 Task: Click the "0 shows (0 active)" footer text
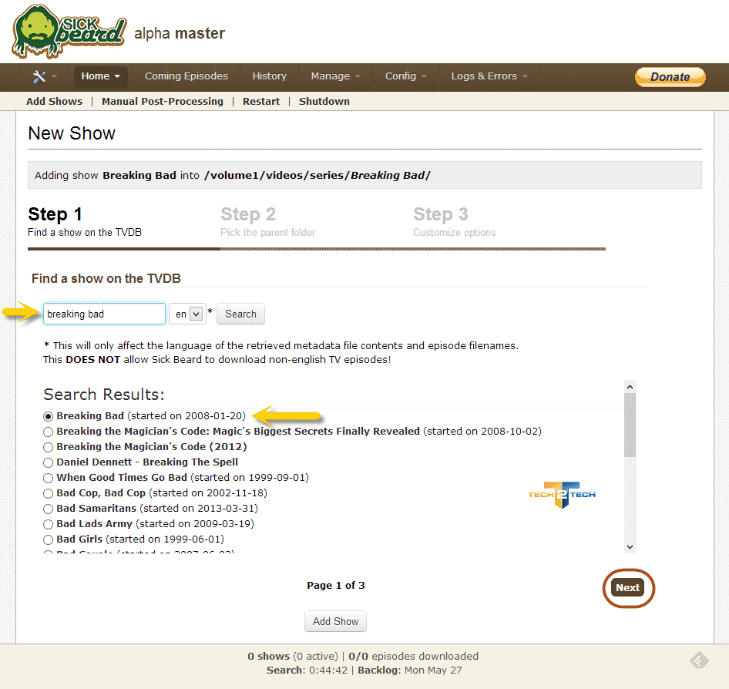click(293, 656)
